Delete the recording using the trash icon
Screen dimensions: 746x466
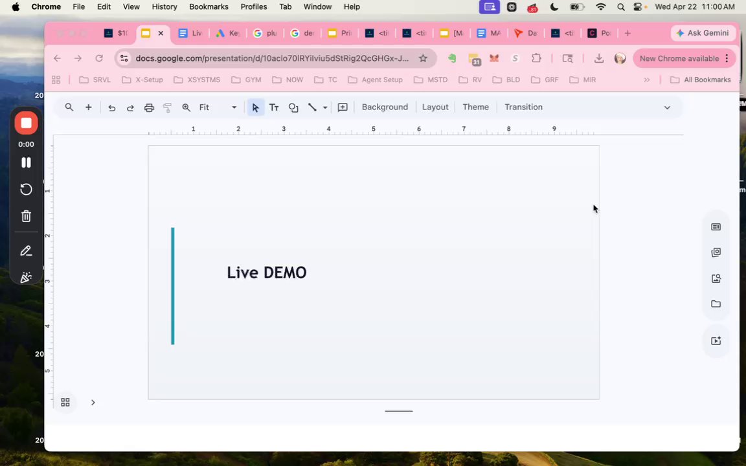[26, 216]
